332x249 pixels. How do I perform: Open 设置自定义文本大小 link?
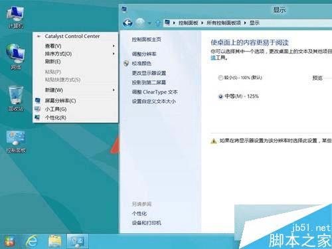click(x=154, y=102)
